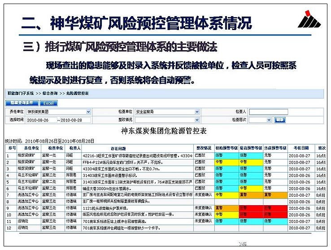
Task: Click the 当前预警等级 column header
Action: pos(275,148)
